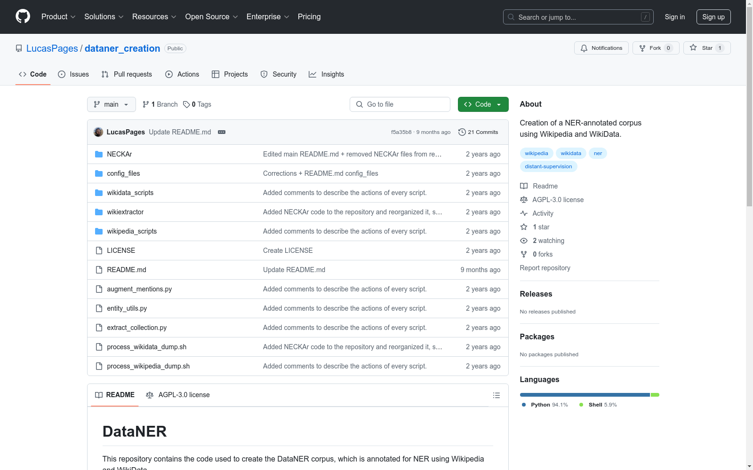Click the Report repository link

click(x=545, y=268)
